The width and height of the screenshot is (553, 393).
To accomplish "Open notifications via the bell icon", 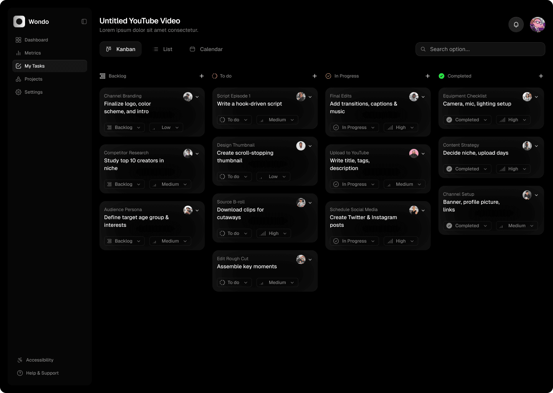I will (516, 25).
